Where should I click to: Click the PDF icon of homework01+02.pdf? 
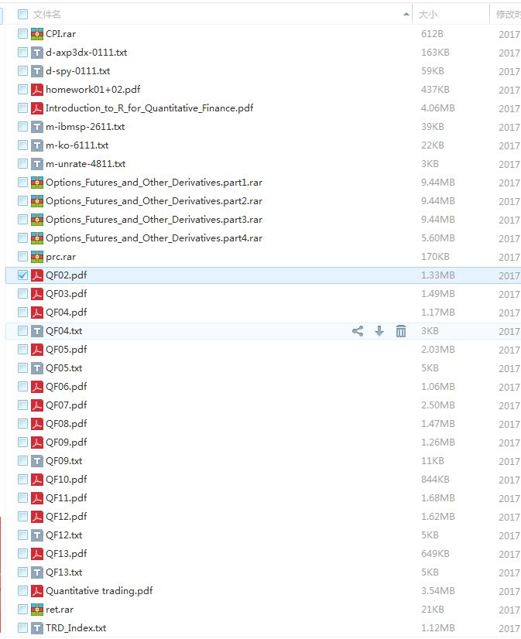click(x=37, y=90)
